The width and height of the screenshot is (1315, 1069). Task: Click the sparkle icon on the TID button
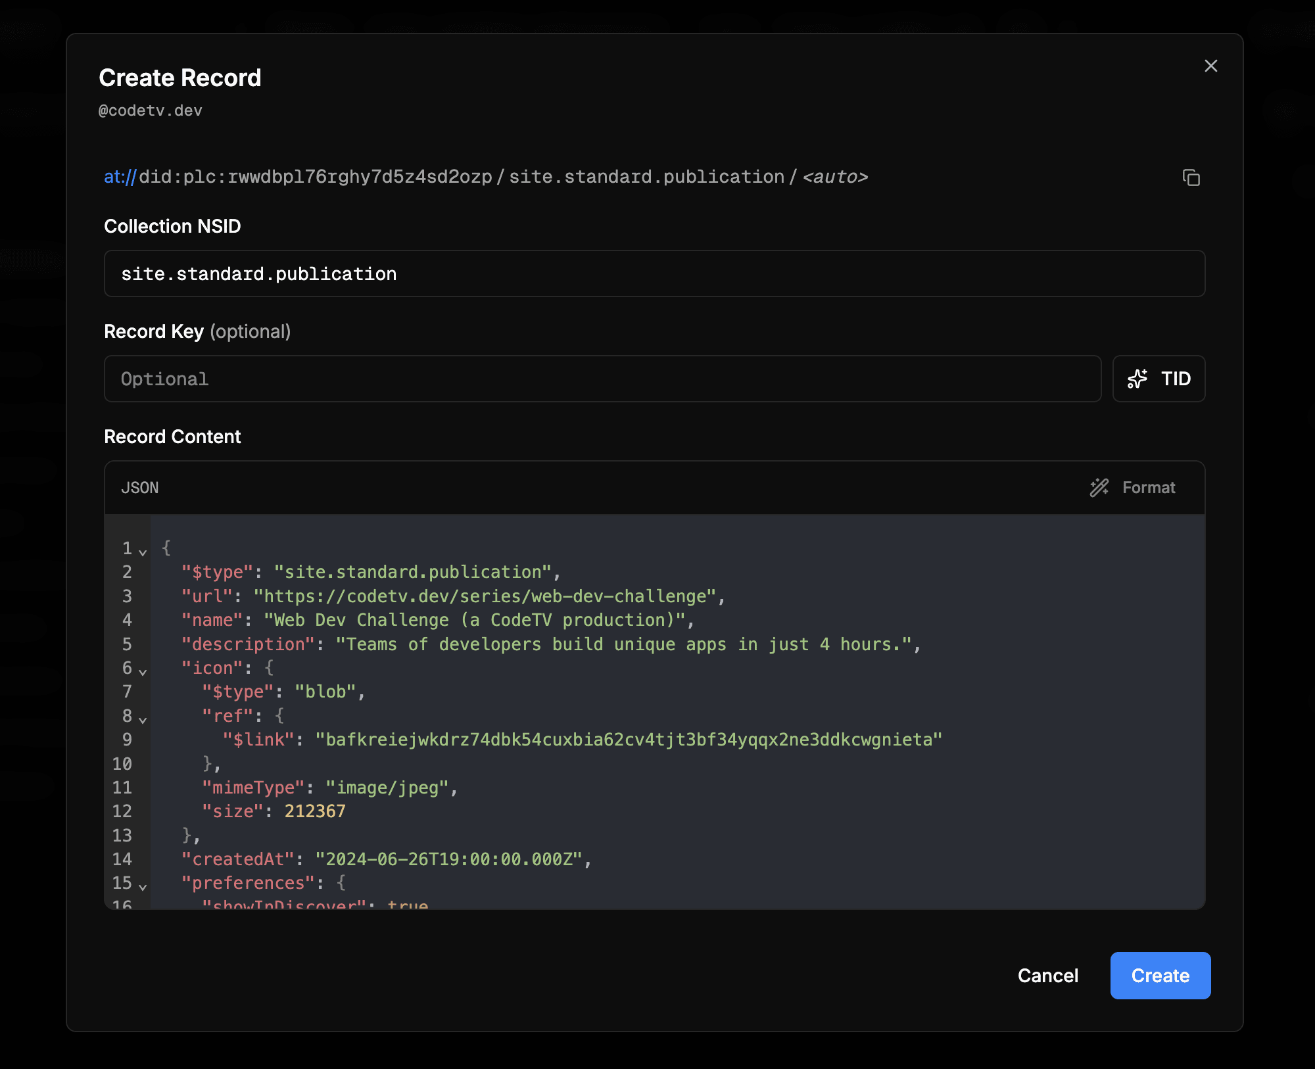point(1137,379)
